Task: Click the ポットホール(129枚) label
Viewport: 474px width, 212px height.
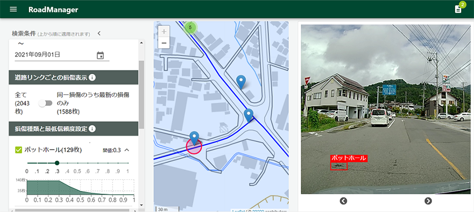Action: point(53,150)
